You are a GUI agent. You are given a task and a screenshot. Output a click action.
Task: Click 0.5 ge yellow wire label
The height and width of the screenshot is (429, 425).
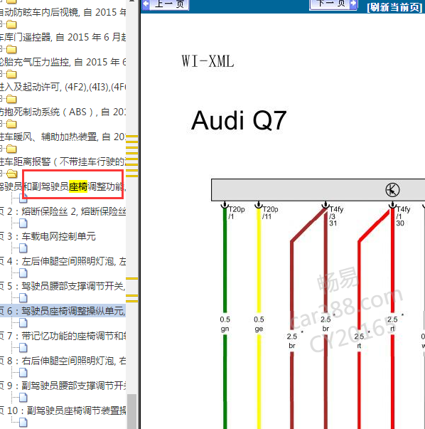(x=259, y=324)
